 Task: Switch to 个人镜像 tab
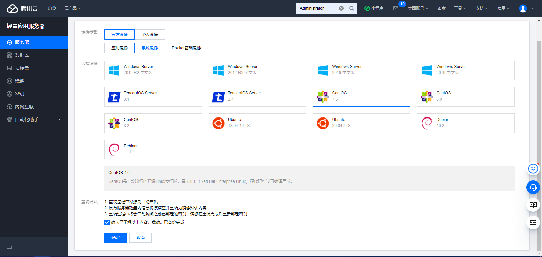tap(150, 35)
